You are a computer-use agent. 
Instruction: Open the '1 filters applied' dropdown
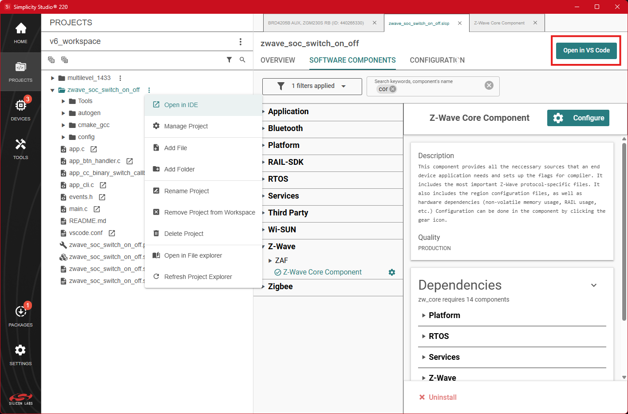click(312, 86)
